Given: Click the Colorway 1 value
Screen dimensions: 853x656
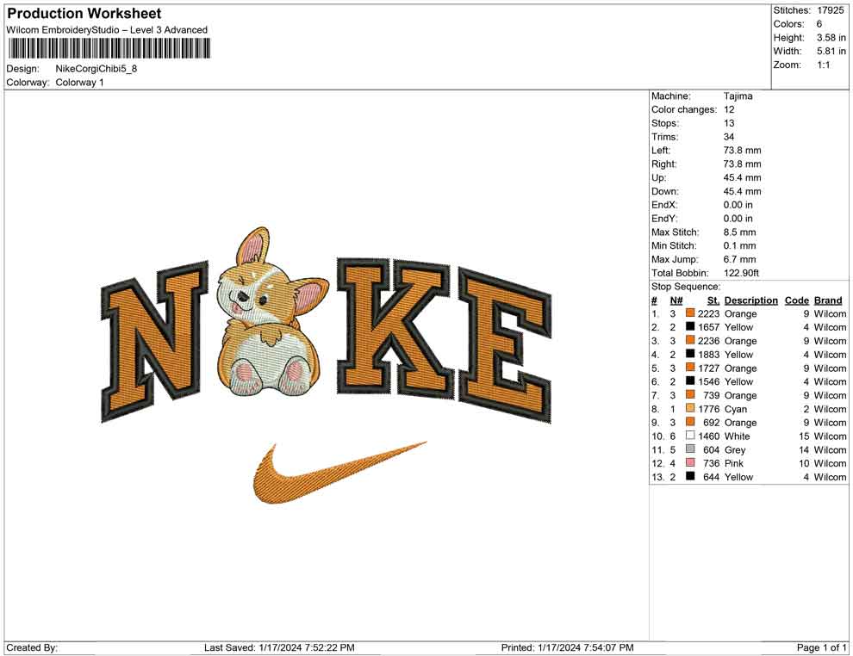Looking at the screenshot, I should [x=79, y=83].
